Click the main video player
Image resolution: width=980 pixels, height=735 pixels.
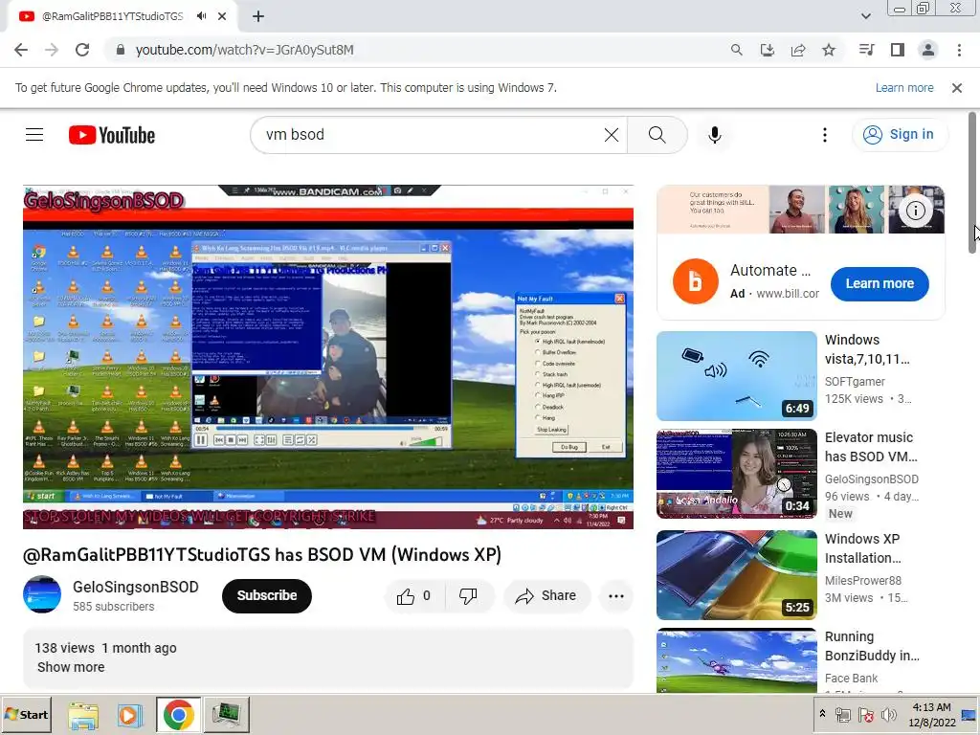pyautogui.click(x=328, y=357)
